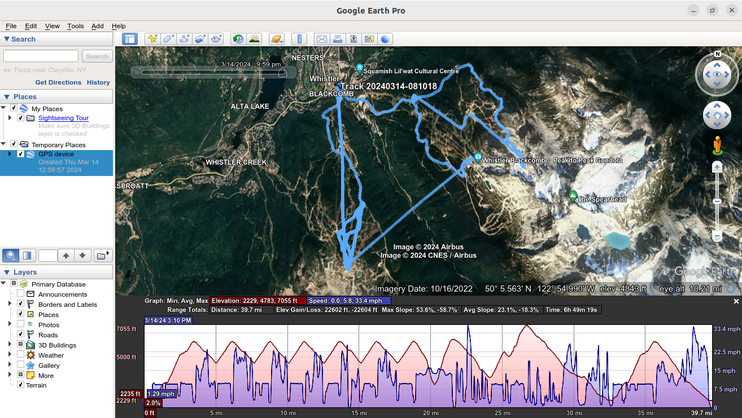
Task: Disable the Borders and Labels layer
Action: (x=21, y=304)
